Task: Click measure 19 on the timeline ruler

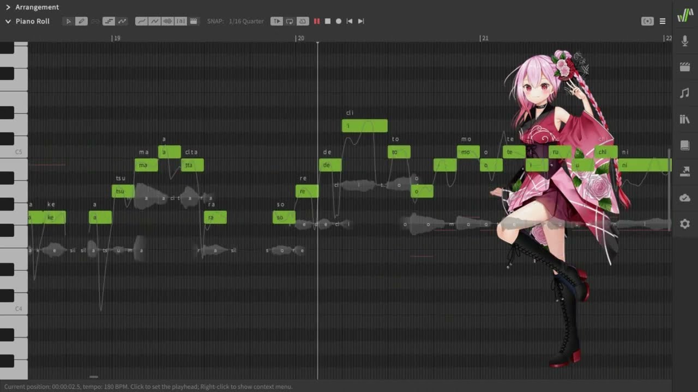Action: 117,38
